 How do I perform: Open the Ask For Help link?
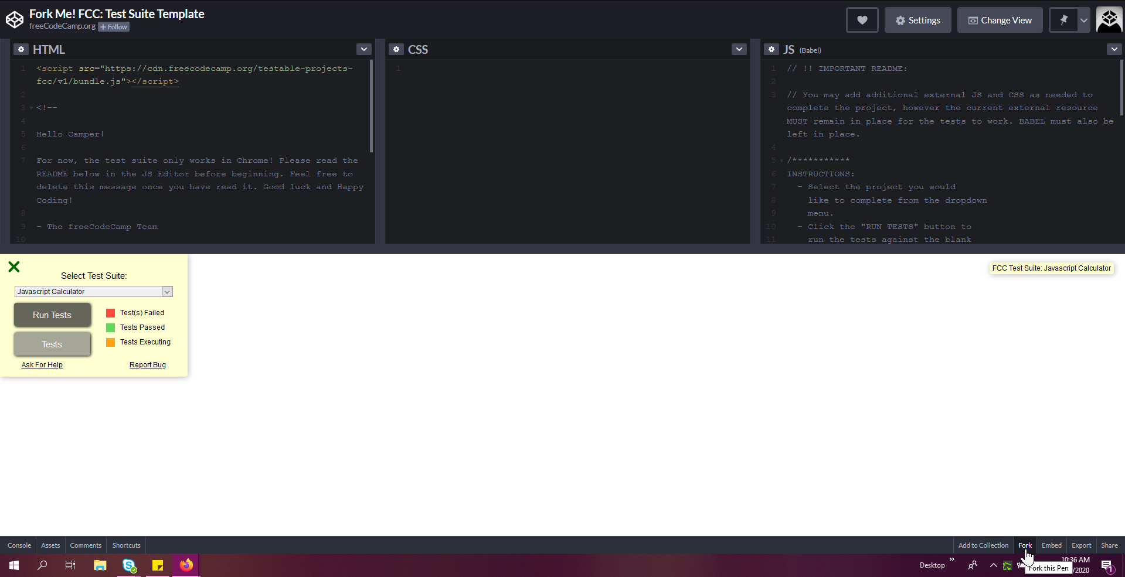click(x=42, y=365)
